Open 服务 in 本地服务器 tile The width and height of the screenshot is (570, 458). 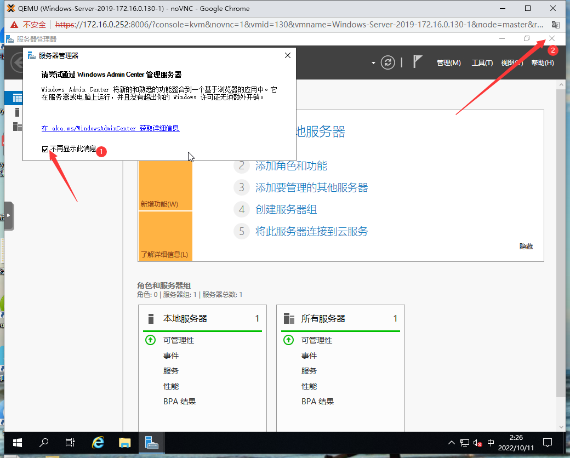pos(171,371)
